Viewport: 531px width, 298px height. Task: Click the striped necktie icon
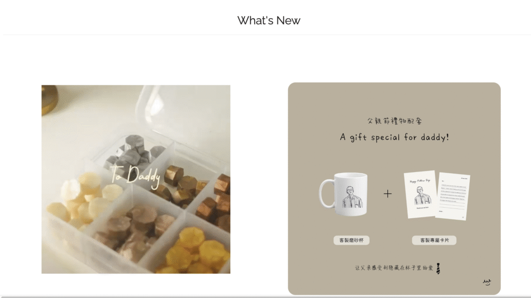(x=438, y=268)
